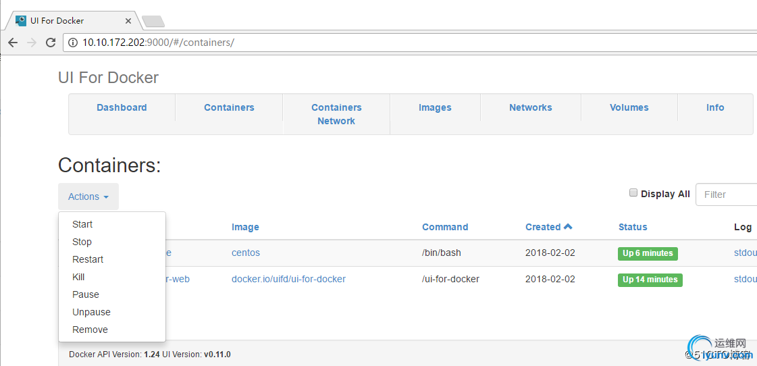
Task: Click the Filter input field
Action: point(726,194)
